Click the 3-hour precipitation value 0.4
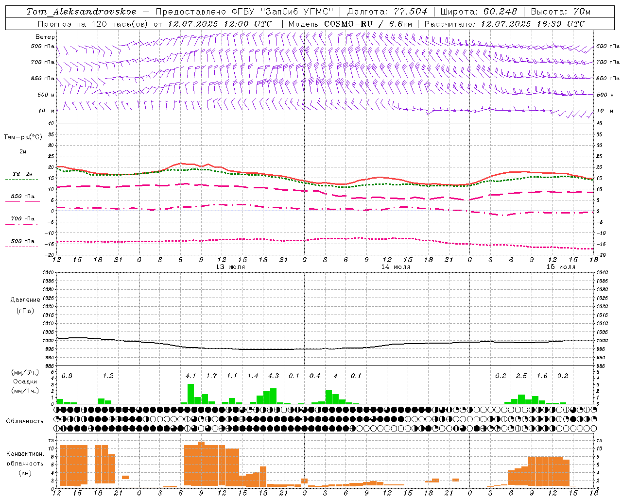Image resolution: width=622 pixels, height=497 pixels. pos(315,376)
